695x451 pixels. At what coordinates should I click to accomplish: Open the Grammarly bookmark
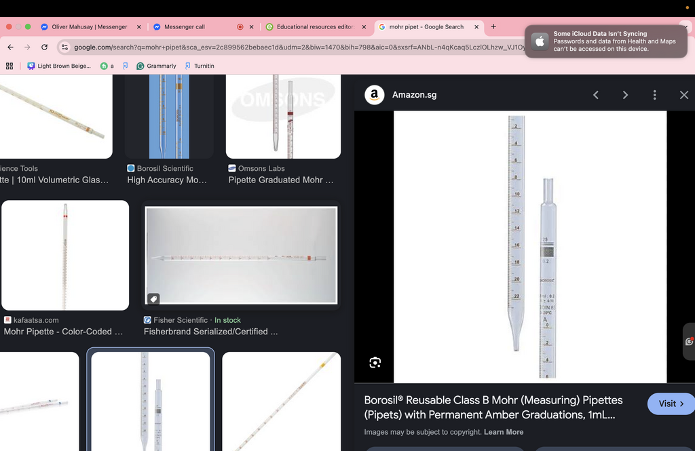(x=157, y=66)
